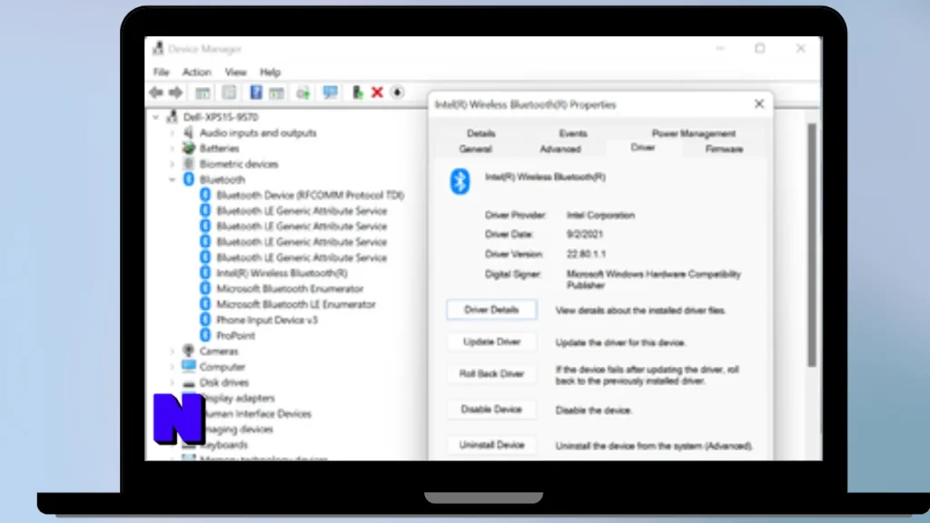Expand the Disk drives node
930x523 pixels.
tap(173, 382)
